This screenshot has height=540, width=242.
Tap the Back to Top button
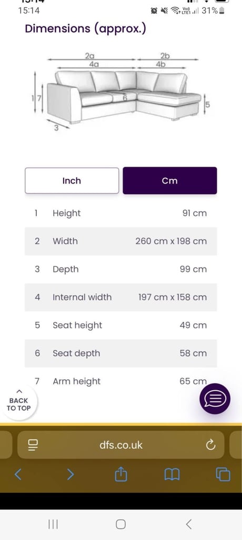point(19,402)
